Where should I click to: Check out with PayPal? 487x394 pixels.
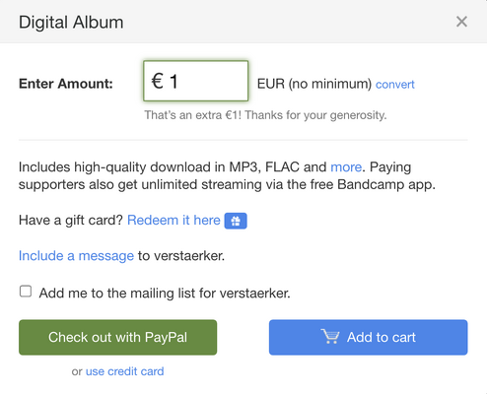point(117,337)
